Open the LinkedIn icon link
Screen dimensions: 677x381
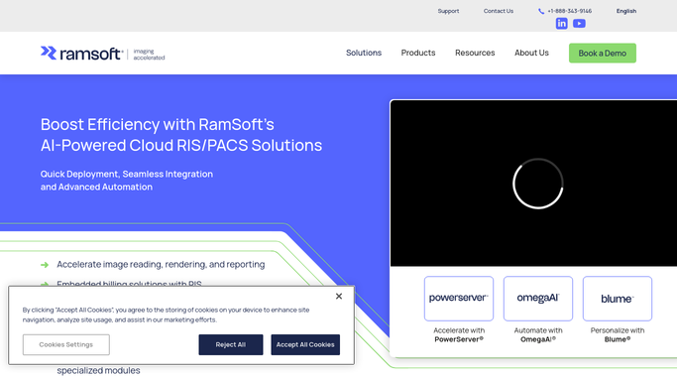[x=561, y=24]
